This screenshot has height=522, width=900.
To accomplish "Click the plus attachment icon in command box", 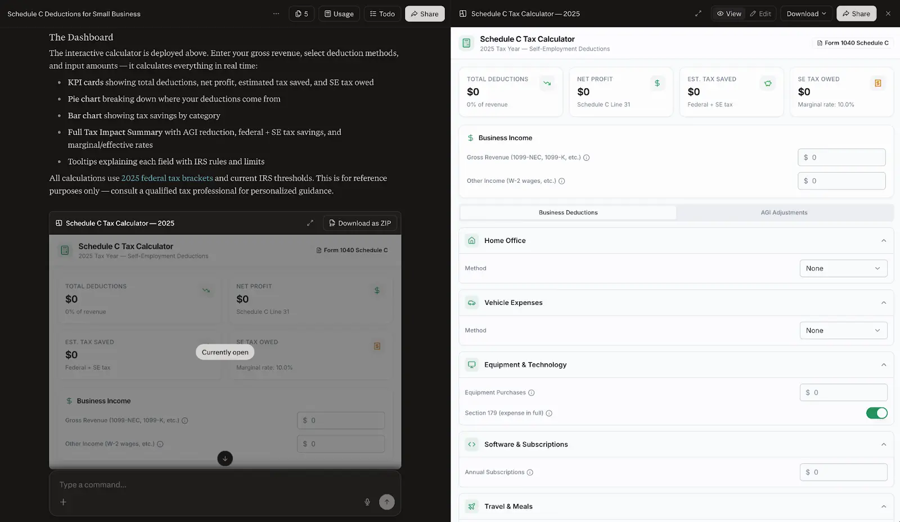I will tap(64, 502).
